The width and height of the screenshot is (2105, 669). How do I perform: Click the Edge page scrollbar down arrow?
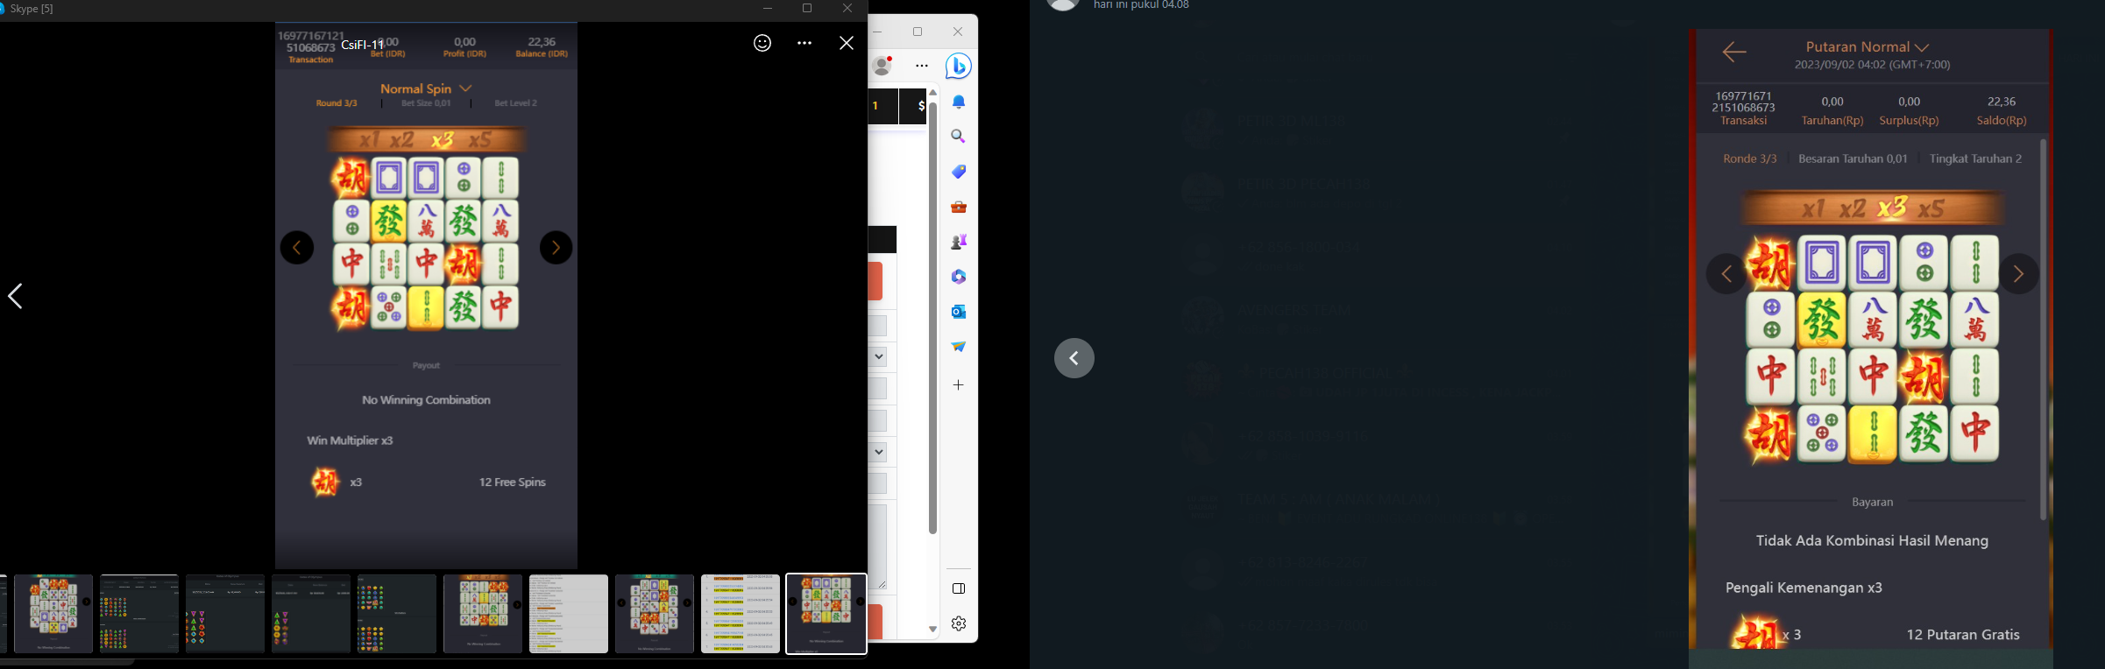tap(932, 630)
